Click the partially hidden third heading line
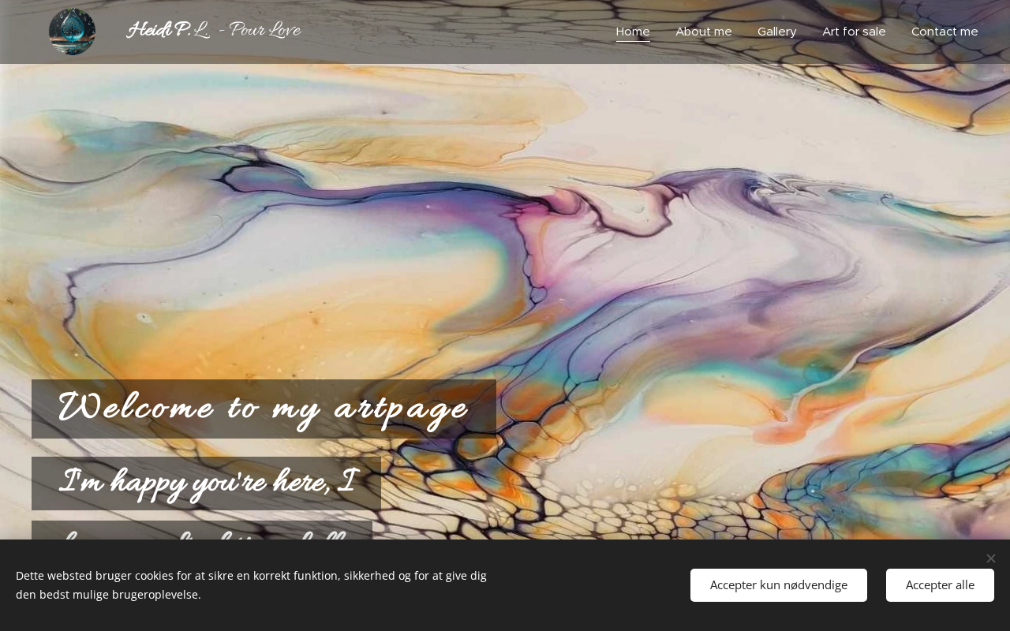Image resolution: width=1010 pixels, height=631 pixels. point(202,530)
